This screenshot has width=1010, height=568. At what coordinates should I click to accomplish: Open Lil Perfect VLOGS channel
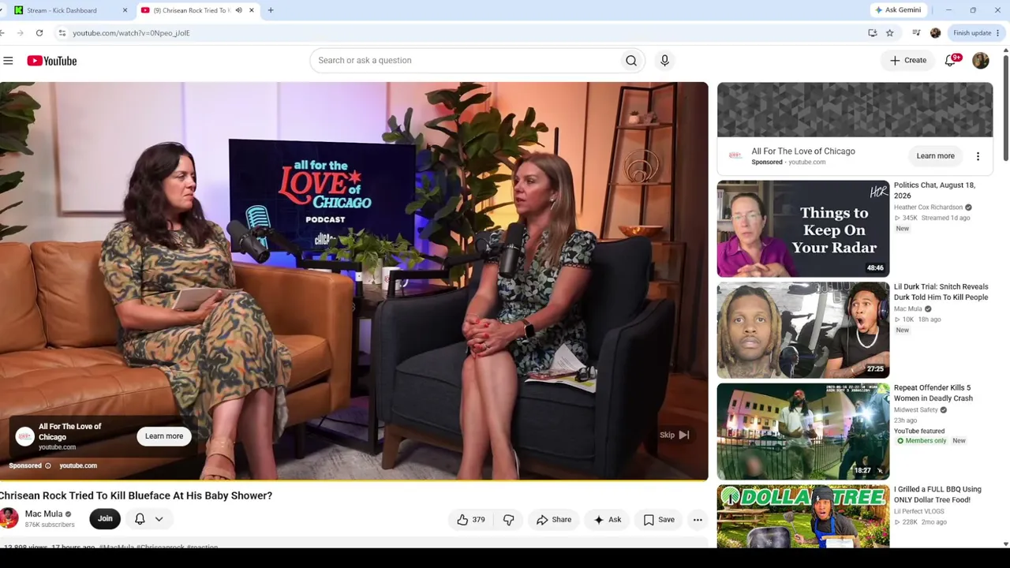tap(918, 512)
